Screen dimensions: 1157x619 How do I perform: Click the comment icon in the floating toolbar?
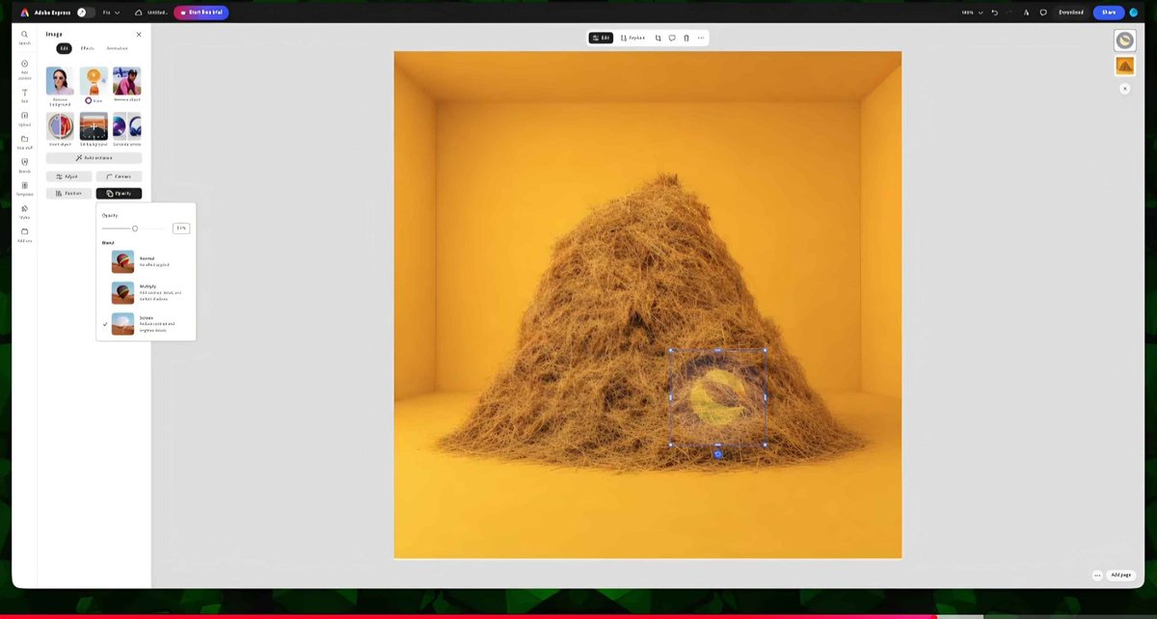click(x=672, y=38)
